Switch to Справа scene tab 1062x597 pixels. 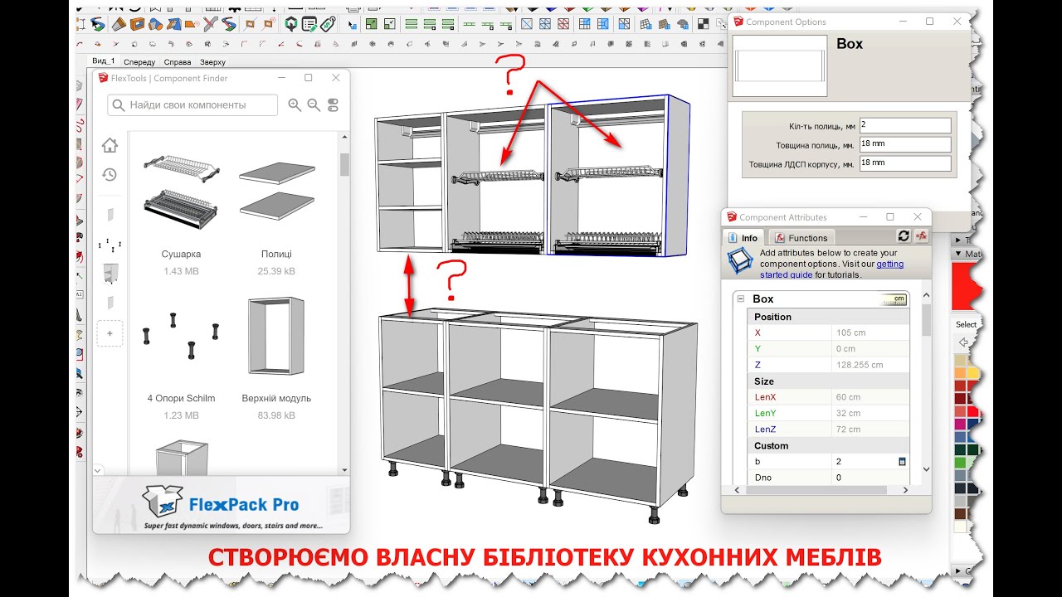(x=178, y=61)
